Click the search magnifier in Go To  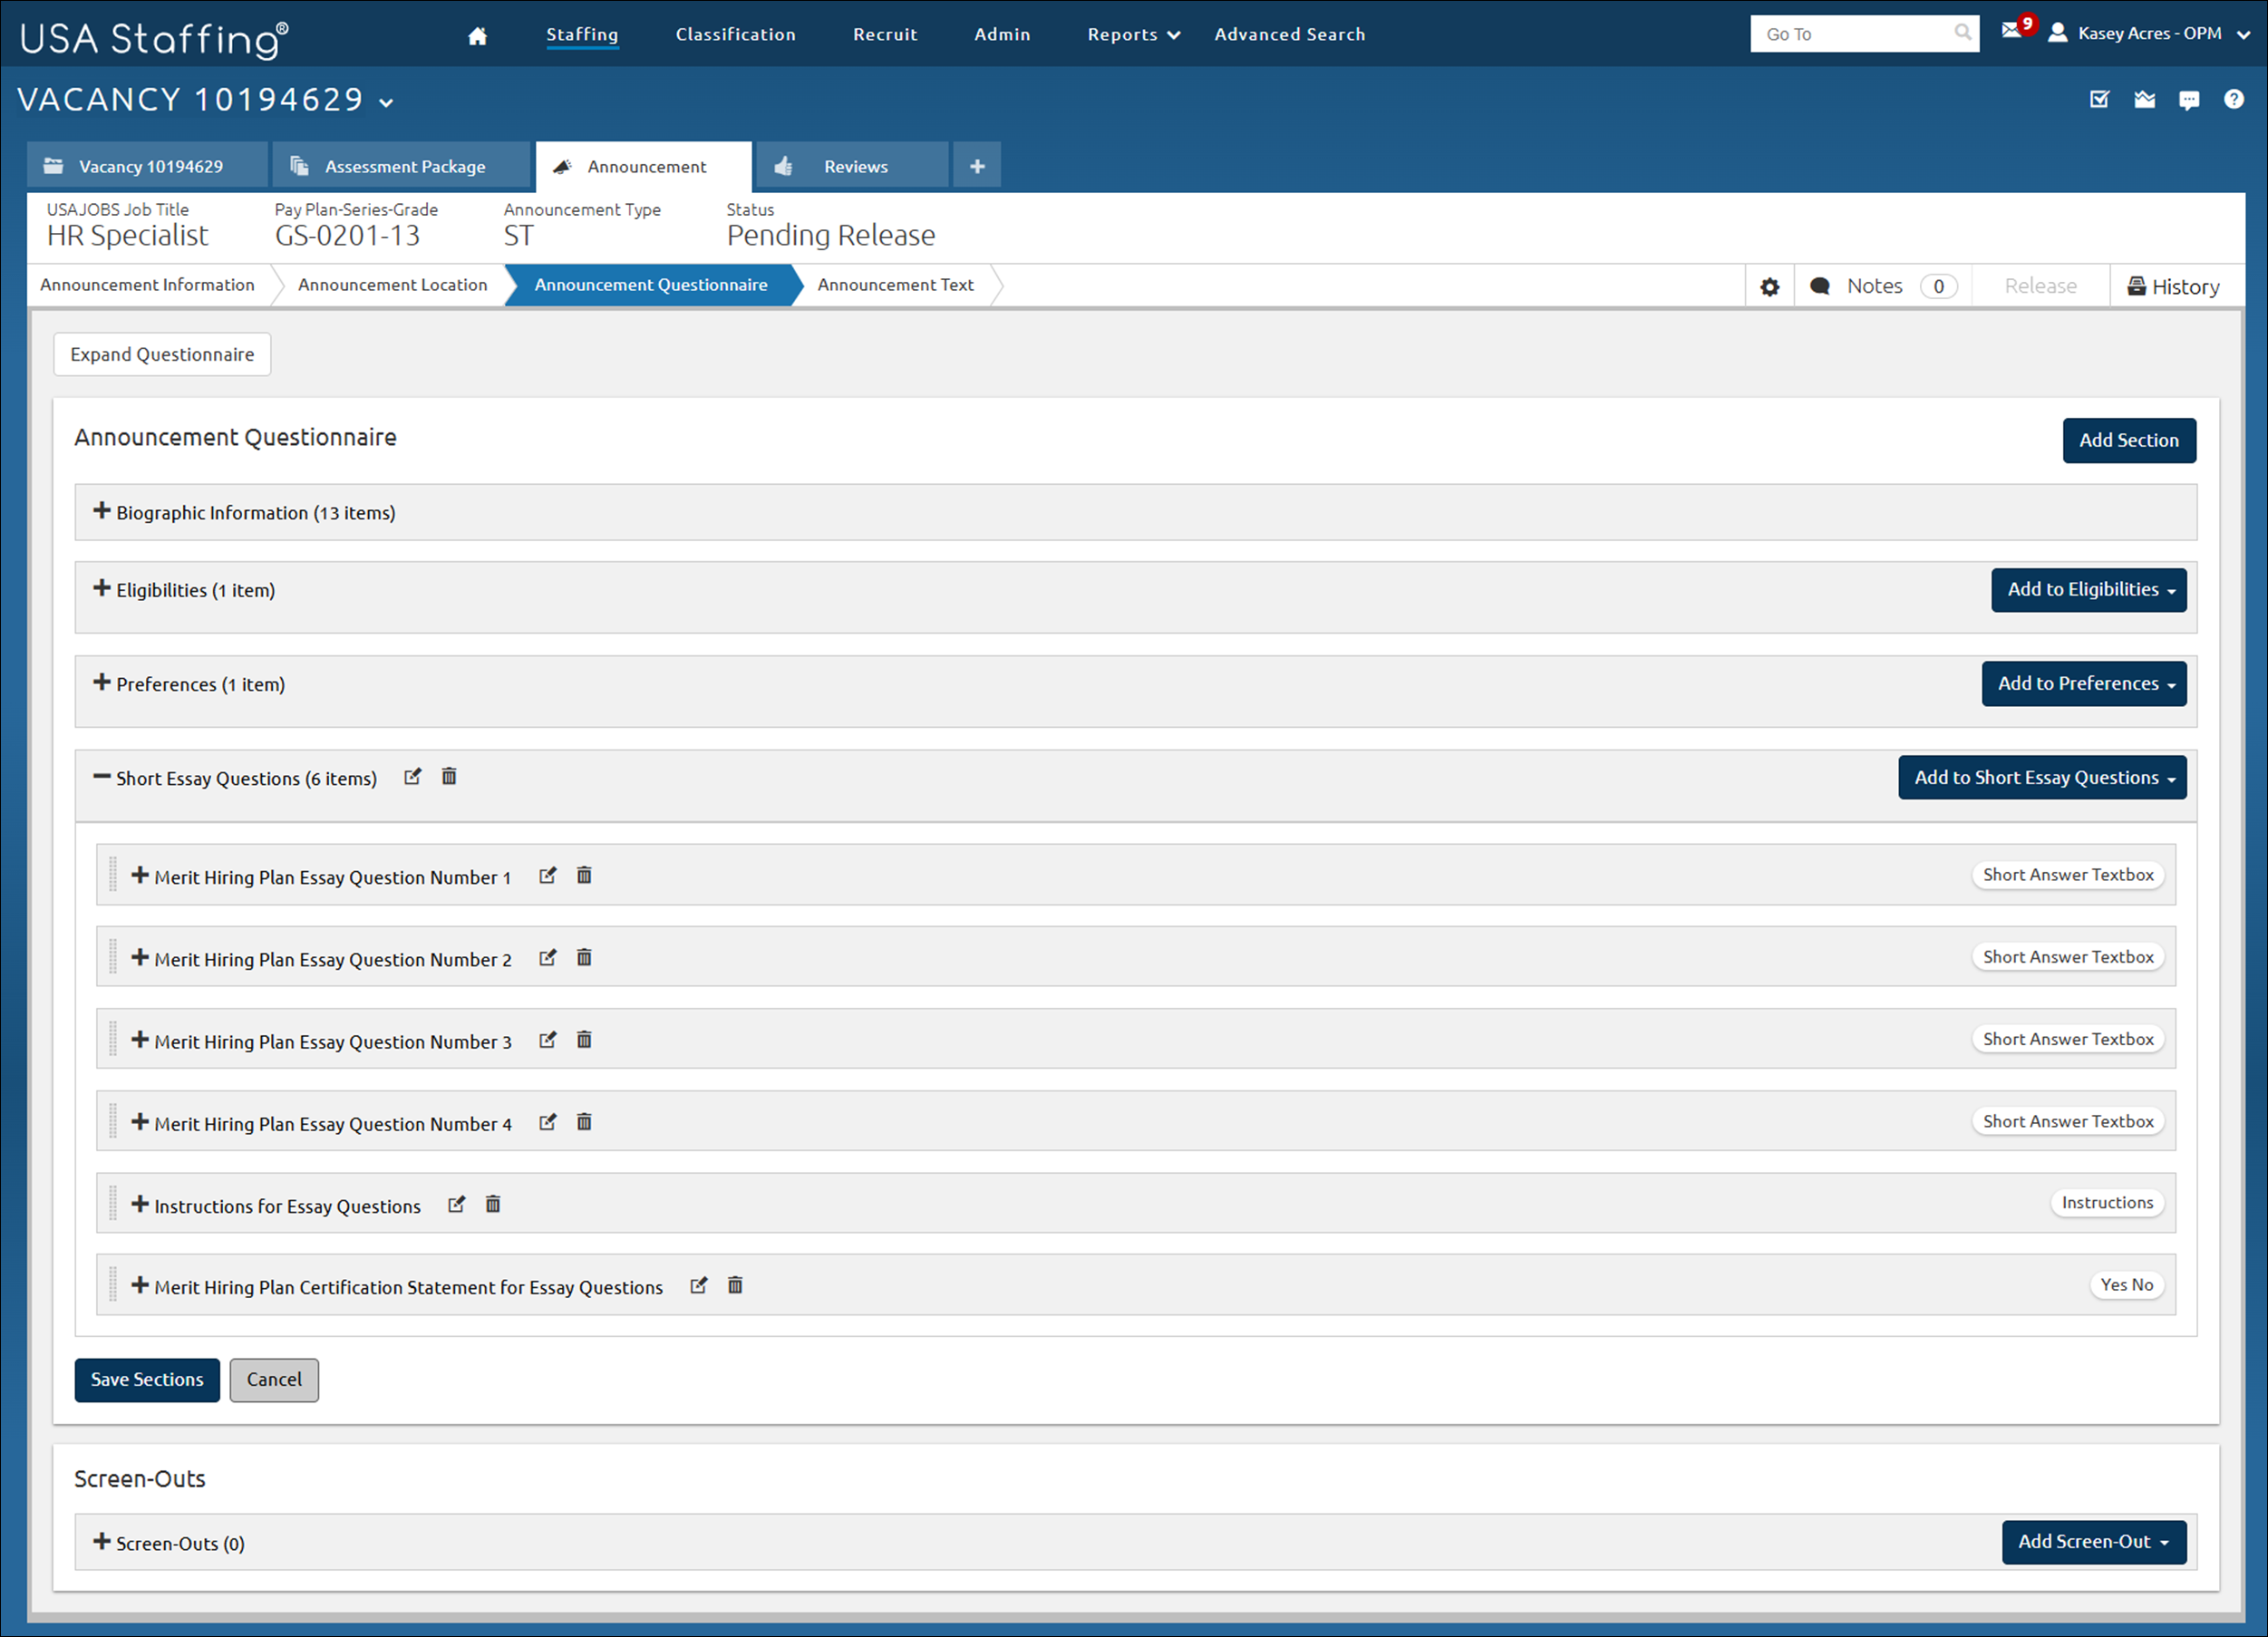tap(1962, 33)
